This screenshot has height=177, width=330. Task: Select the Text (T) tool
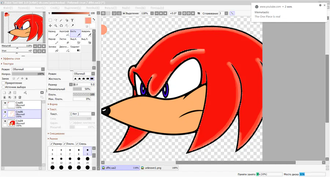pos(72,20)
